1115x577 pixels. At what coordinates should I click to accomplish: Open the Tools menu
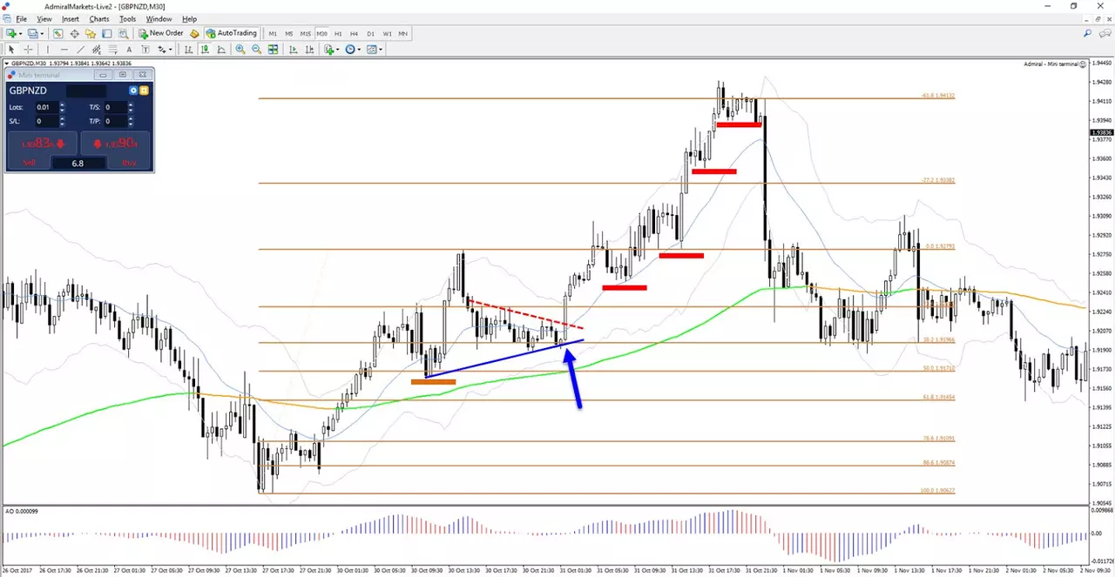128,18
